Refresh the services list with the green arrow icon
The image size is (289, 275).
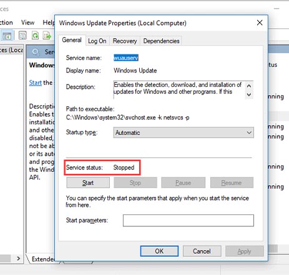35,36
